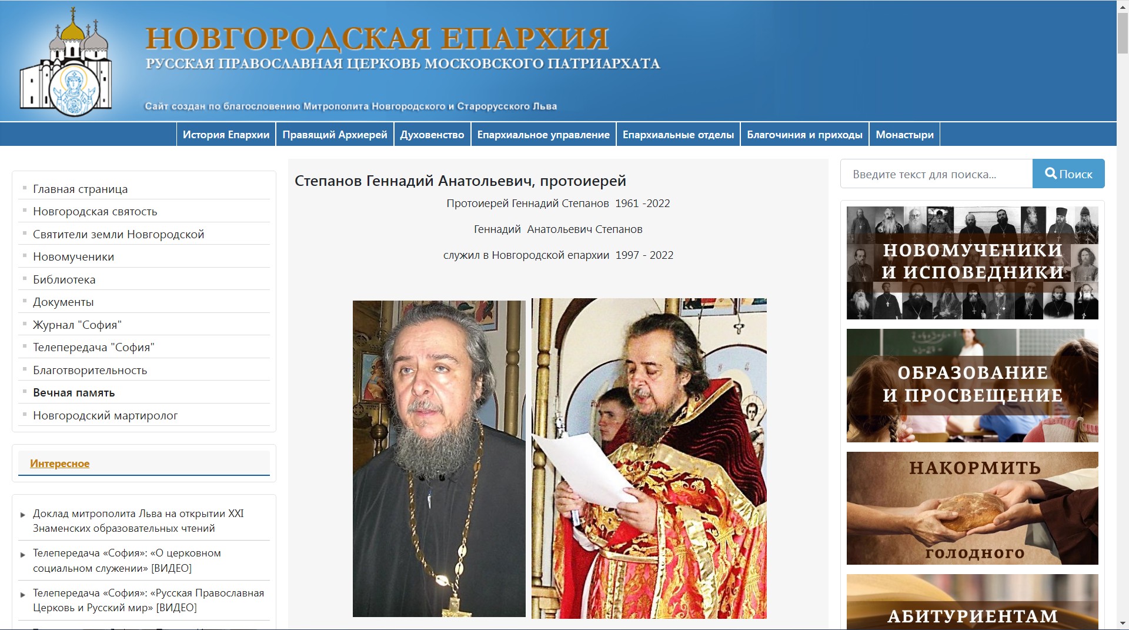Open Новгородская святость sidebar link
The image size is (1129, 630).
(95, 211)
